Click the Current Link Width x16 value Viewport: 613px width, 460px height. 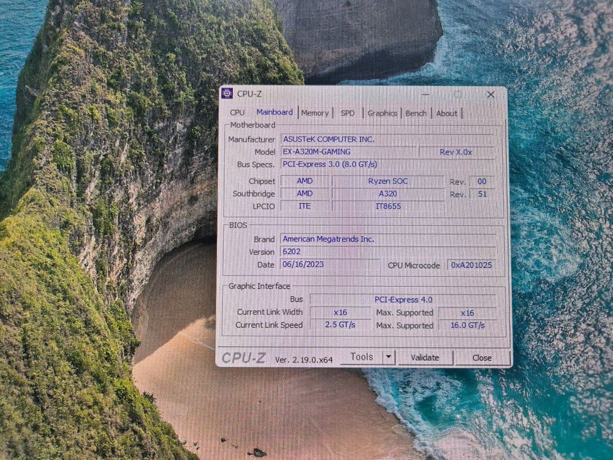click(x=340, y=312)
